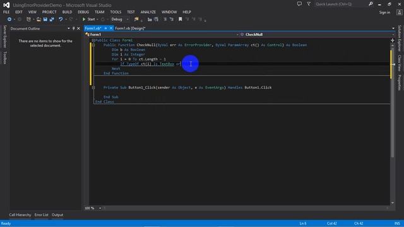404x227 pixels.
Task: Open the CheckNull member dropdown
Action: coord(317,35)
